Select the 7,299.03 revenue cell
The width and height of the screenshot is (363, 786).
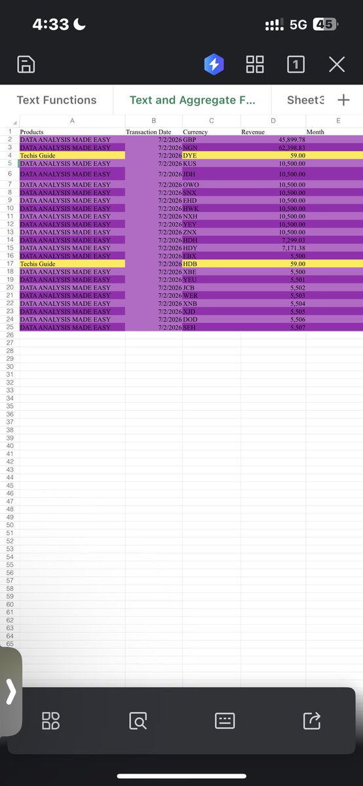(x=273, y=240)
